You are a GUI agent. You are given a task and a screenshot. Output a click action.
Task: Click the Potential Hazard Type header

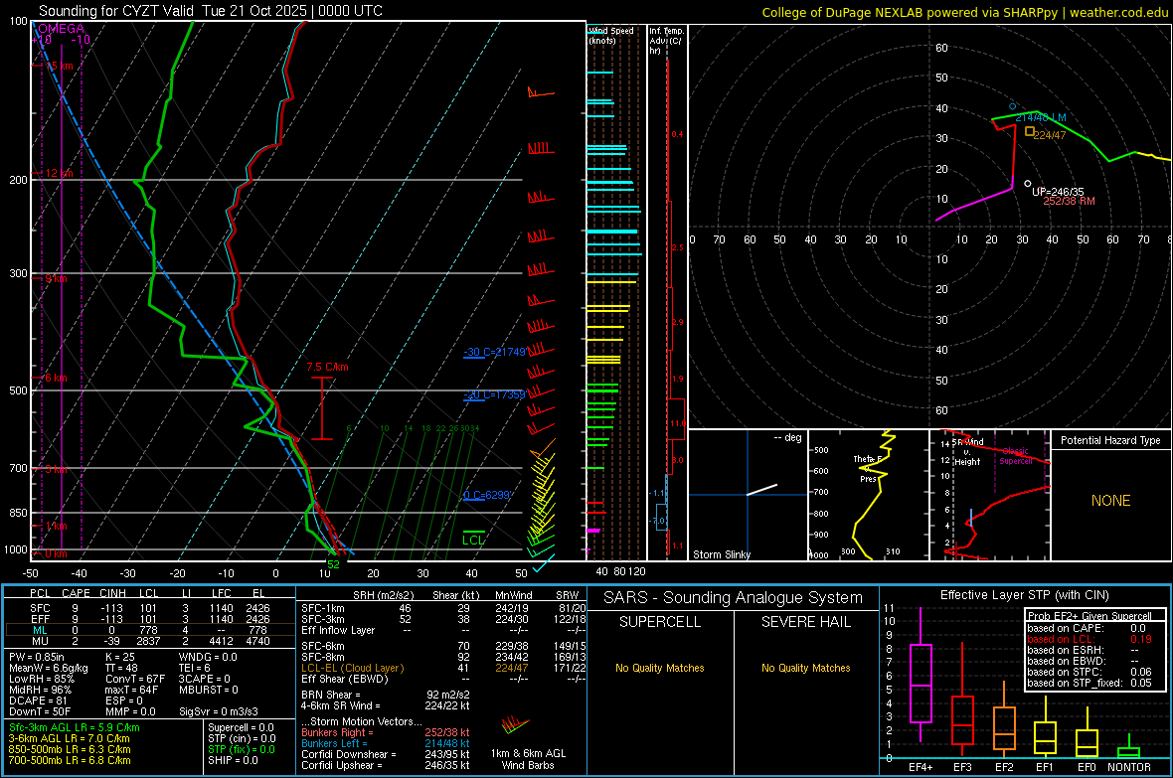(x=1110, y=440)
